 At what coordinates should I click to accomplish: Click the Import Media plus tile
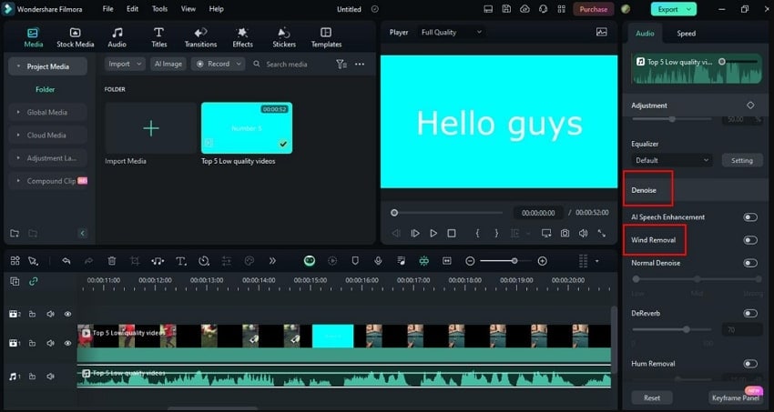tap(150, 128)
